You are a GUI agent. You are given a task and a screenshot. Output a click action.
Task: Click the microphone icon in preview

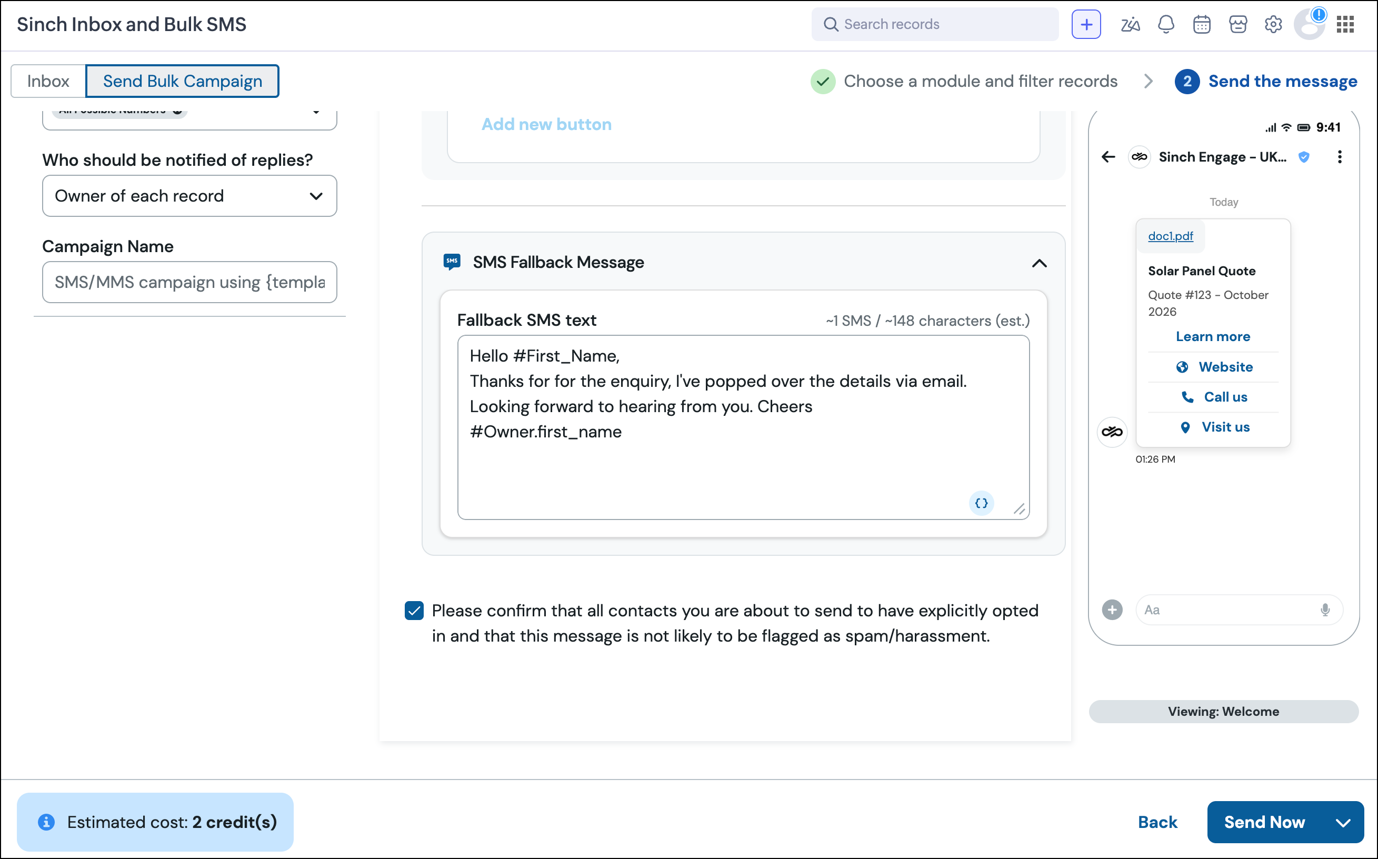point(1325,610)
